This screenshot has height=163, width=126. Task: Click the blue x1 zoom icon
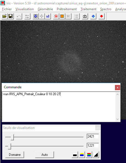[48, 16]
